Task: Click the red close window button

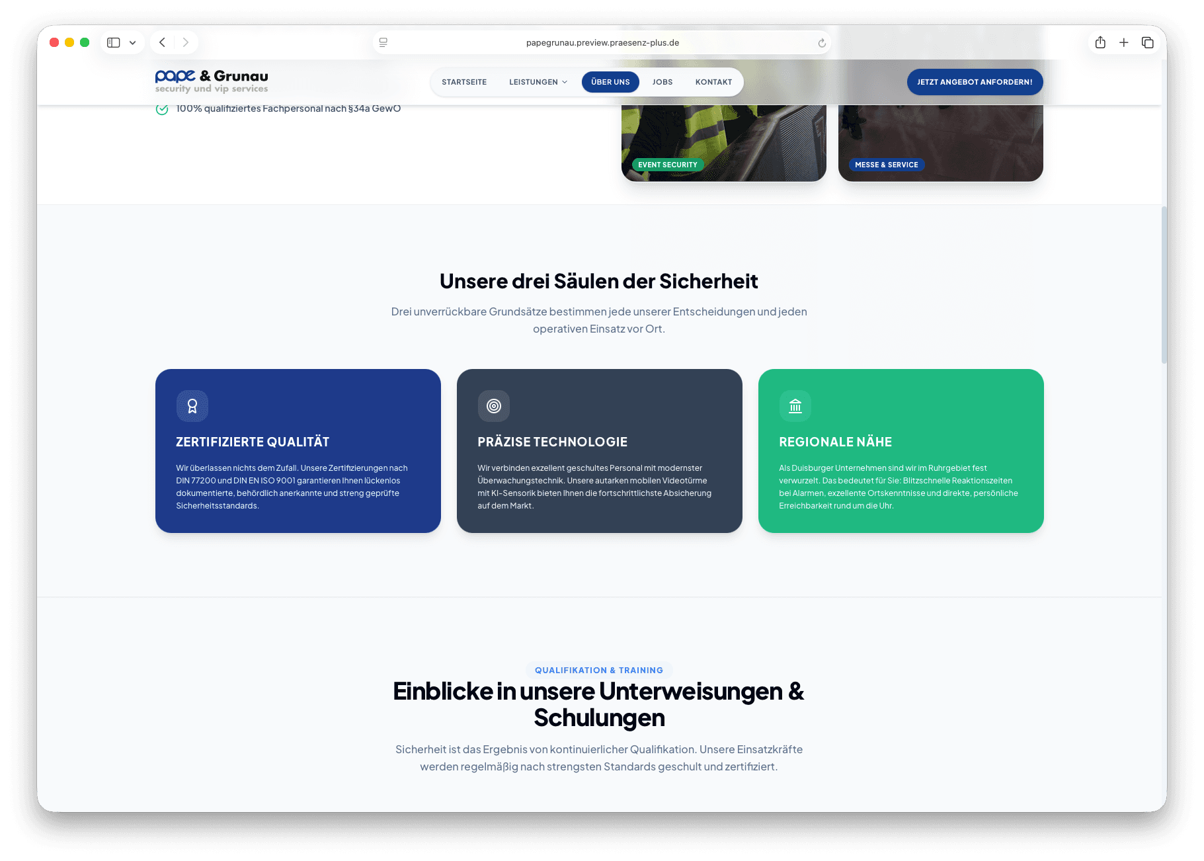Action: [54, 42]
